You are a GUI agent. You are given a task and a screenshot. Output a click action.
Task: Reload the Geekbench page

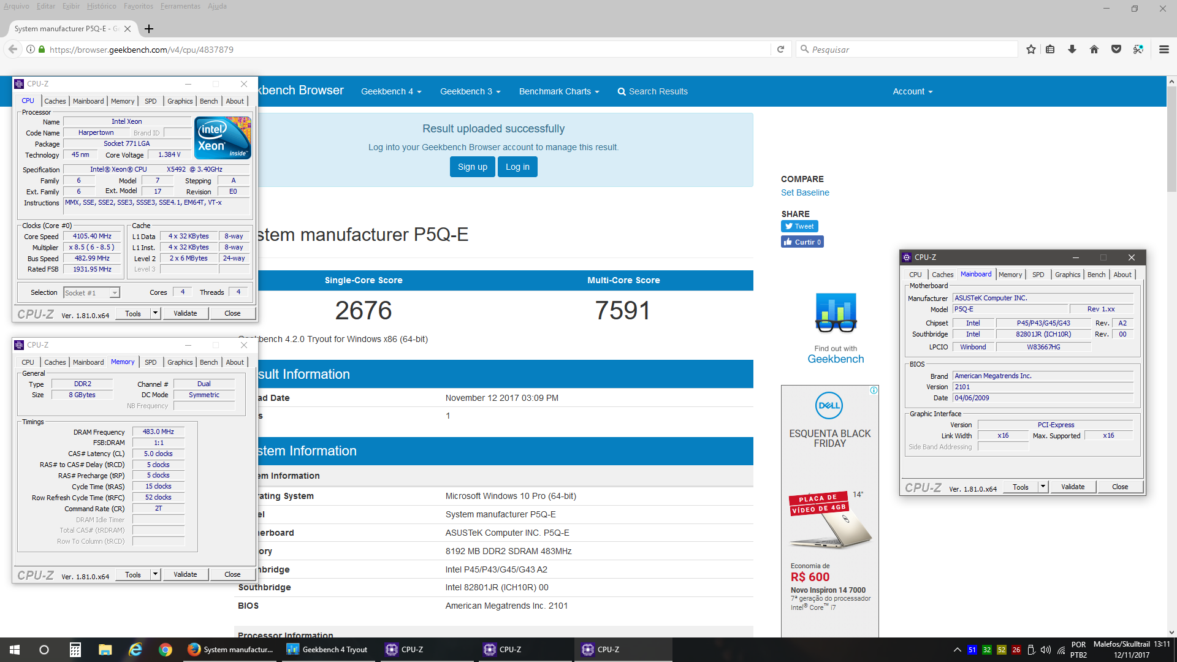(x=780, y=49)
